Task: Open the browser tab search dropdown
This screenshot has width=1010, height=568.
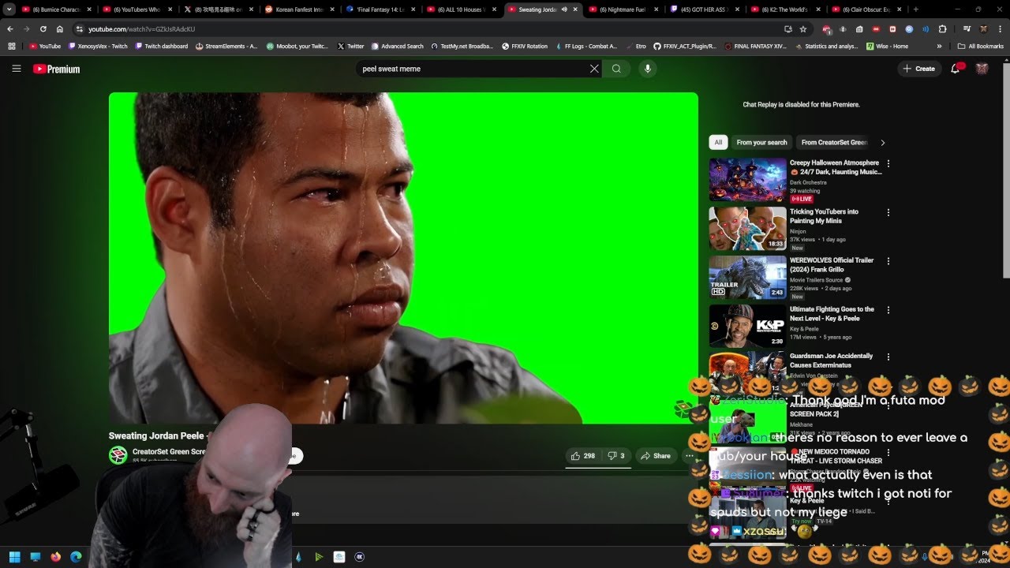Action: 9,9
